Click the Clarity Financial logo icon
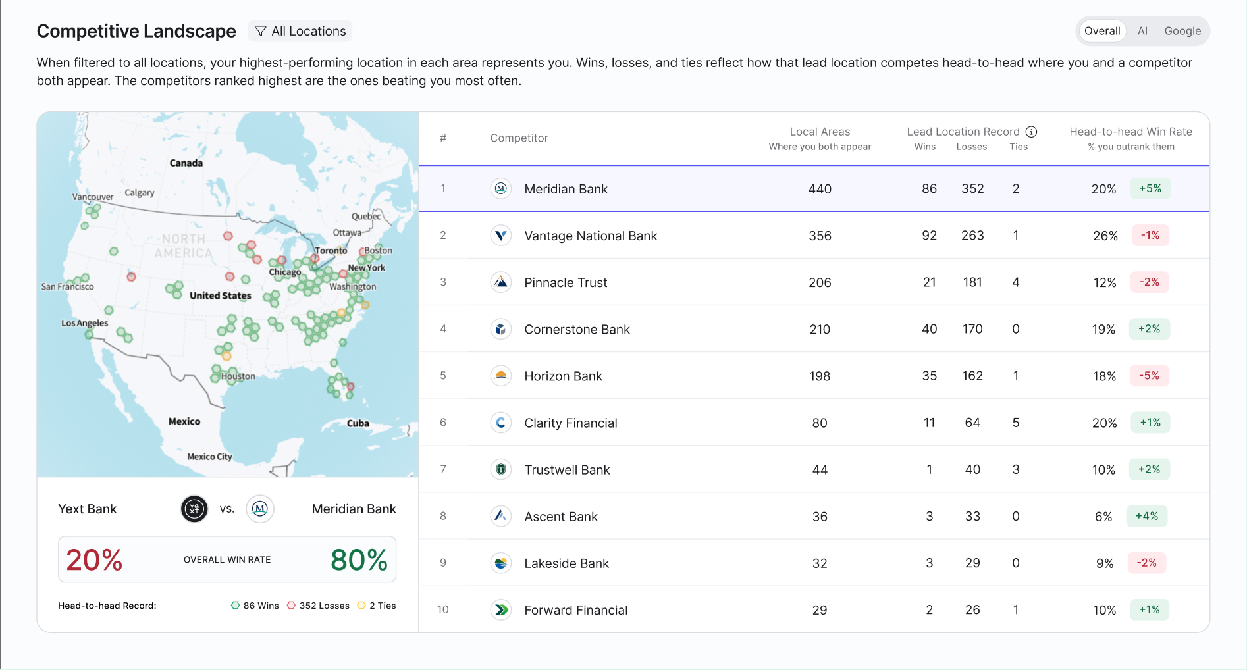 [501, 423]
